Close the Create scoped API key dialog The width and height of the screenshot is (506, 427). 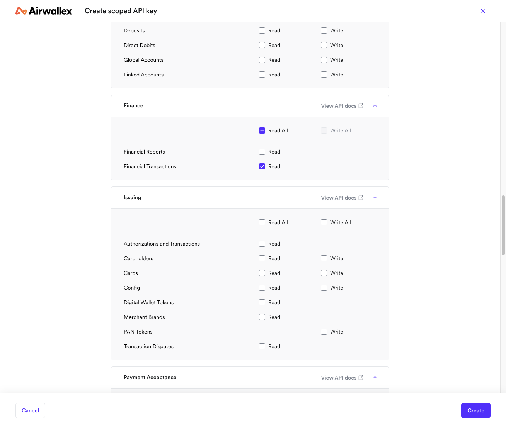pos(483,11)
